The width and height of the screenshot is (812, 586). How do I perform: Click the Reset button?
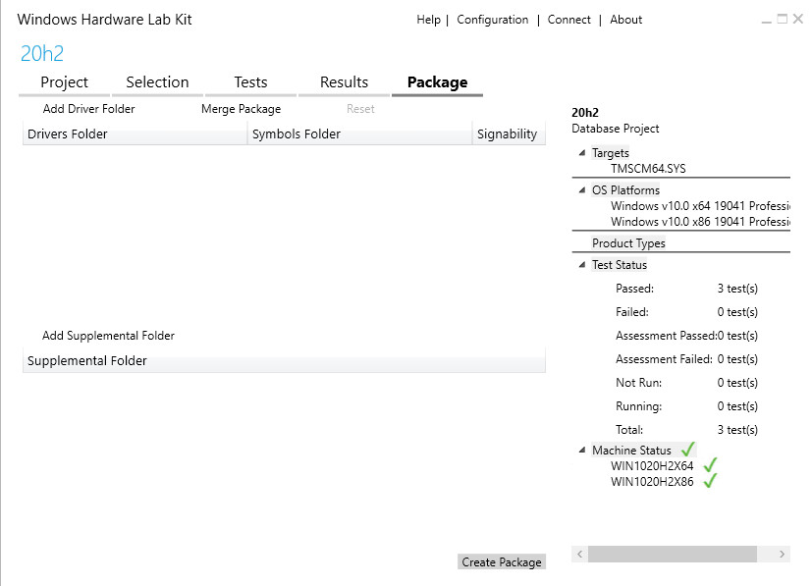[360, 109]
